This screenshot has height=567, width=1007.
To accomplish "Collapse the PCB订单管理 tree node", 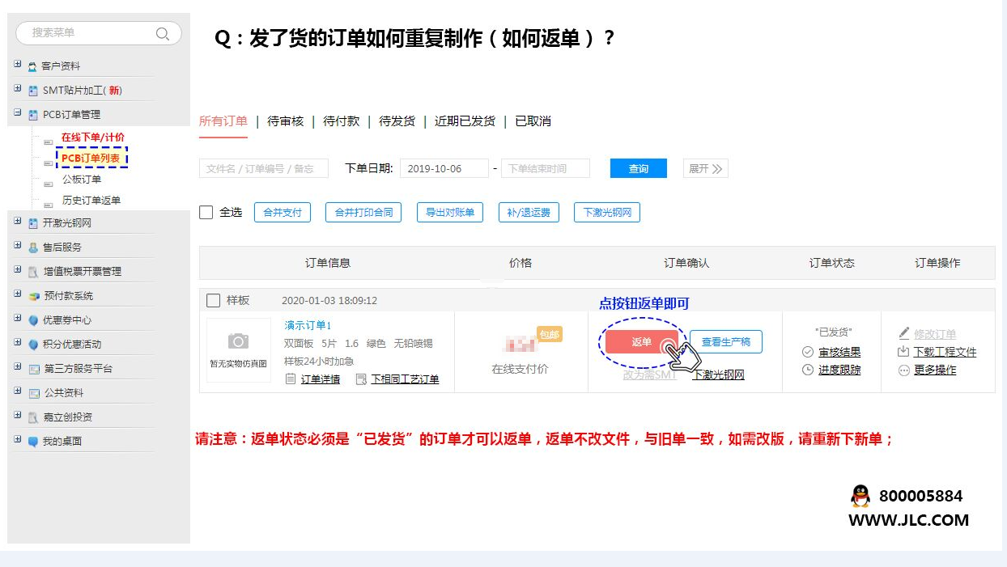I will pyautogui.click(x=18, y=113).
